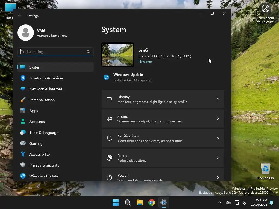
Task: Click Learn about this picture icon
Action: tap(265, 8)
